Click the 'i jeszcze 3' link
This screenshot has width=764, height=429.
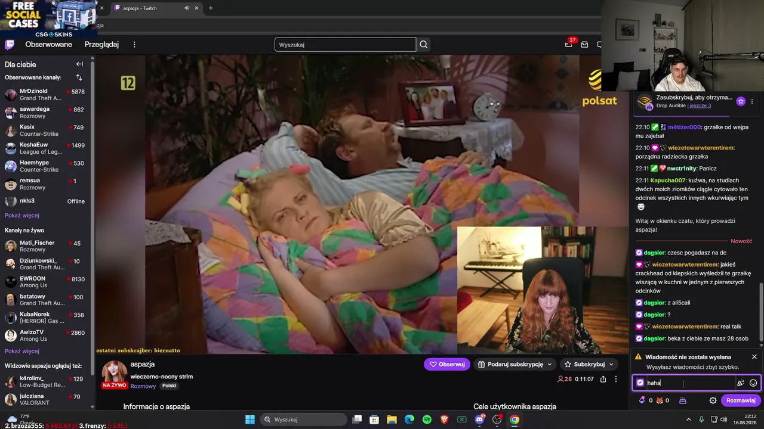coord(699,105)
